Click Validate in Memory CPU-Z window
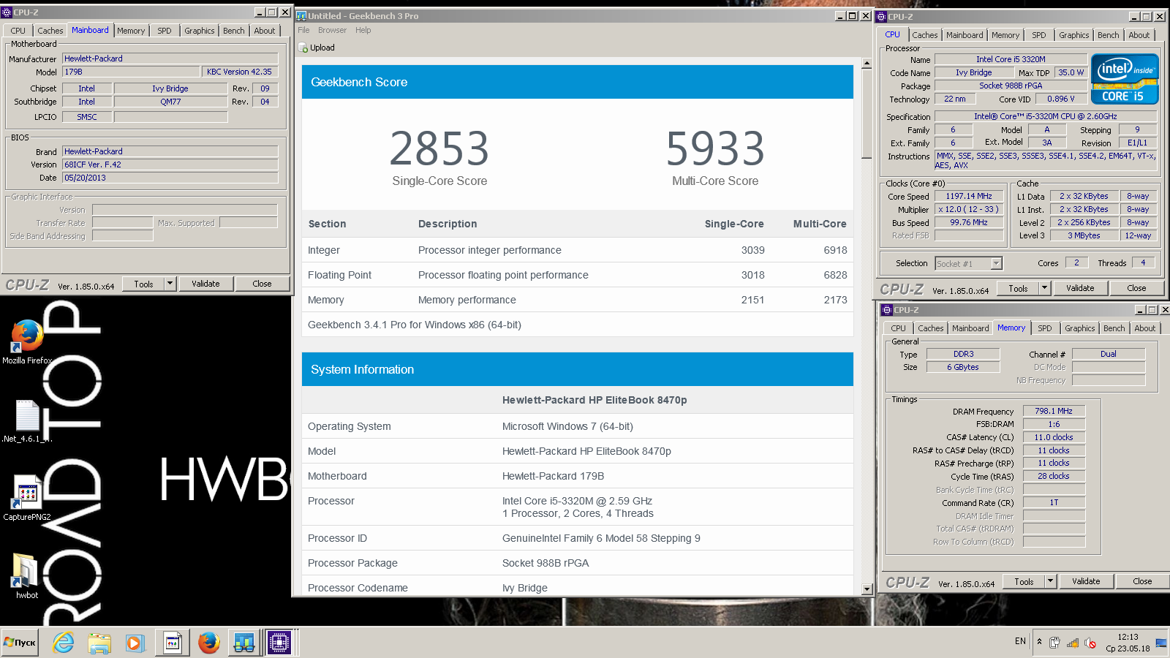The width and height of the screenshot is (1170, 658). pos(1086,581)
